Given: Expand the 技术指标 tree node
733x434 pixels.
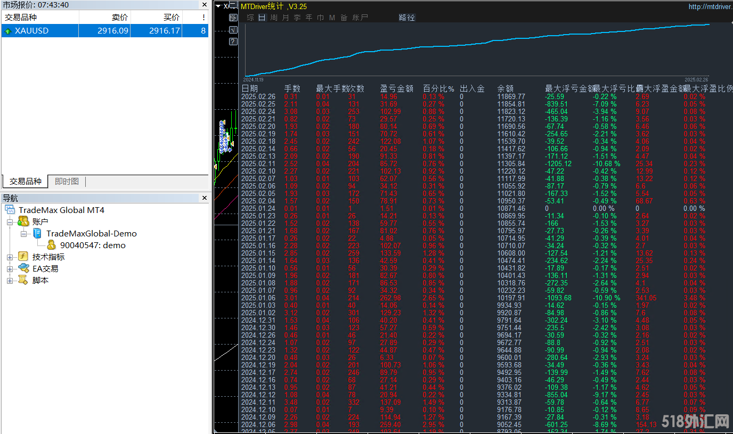Looking at the screenshot, I should click(10, 257).
